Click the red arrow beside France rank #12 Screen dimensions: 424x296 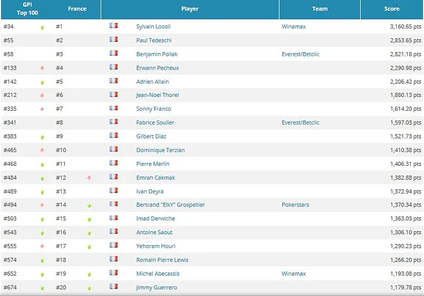click(x=89, y=177)
